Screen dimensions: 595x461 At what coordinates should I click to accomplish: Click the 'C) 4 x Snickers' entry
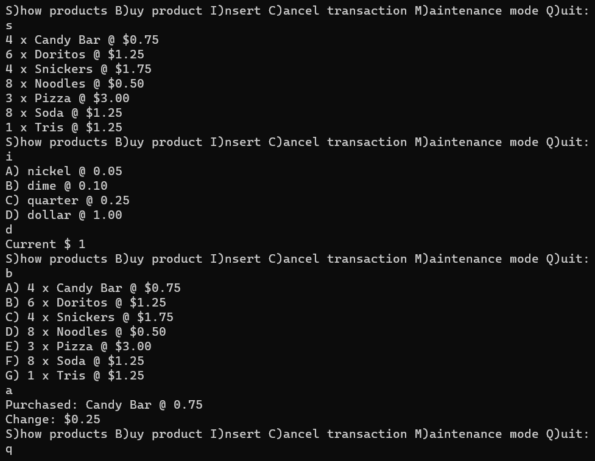click(x=90, y=317)
